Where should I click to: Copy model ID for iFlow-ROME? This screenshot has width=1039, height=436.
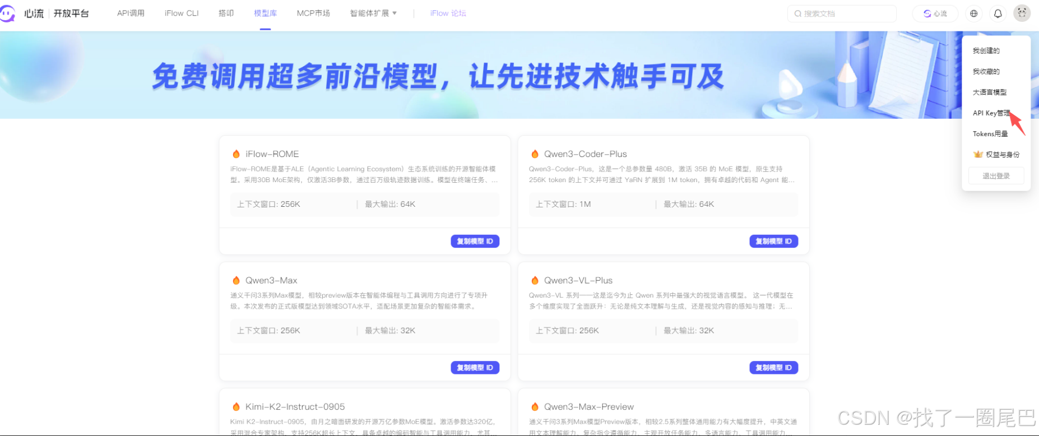(475, 241)
